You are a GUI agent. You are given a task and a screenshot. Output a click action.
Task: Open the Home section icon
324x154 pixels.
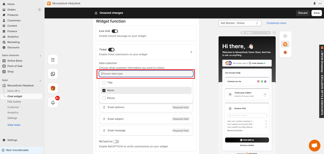(x=4, y=4)
